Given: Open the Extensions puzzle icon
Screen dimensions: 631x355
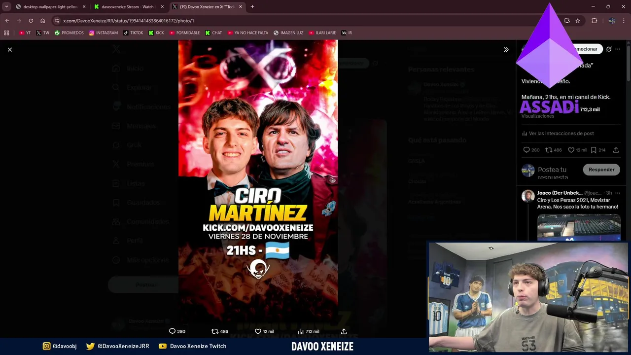Looking at the screenshot, I should coord(594,21).
